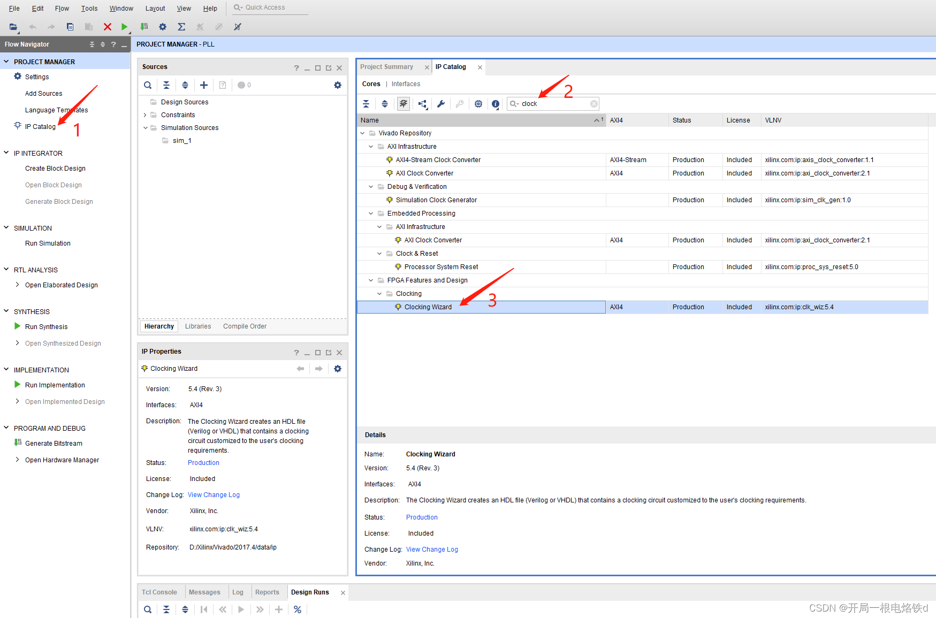Click Generate Bitstream in Flow Navigator
Screen dimensions: 936x618
[x=54, y=444]
